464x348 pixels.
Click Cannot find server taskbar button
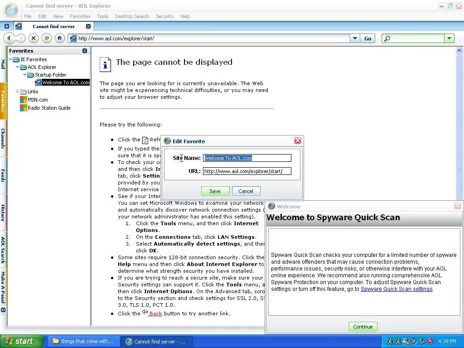click(157, 342)
